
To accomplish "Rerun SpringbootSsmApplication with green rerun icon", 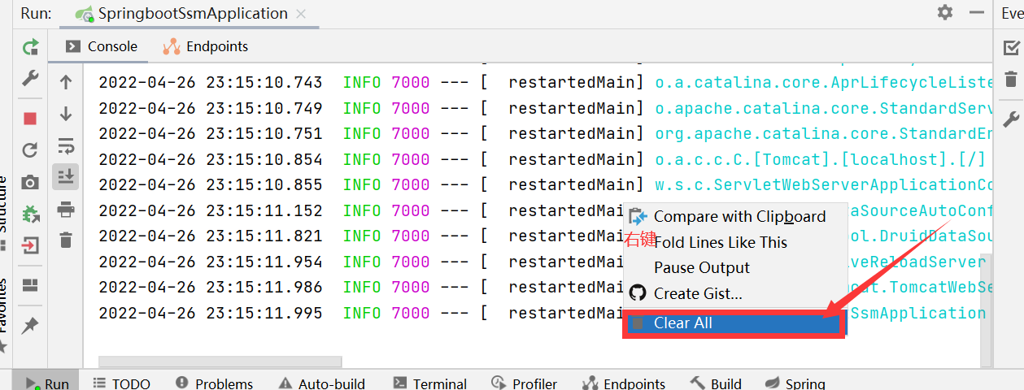I will 30,48.
